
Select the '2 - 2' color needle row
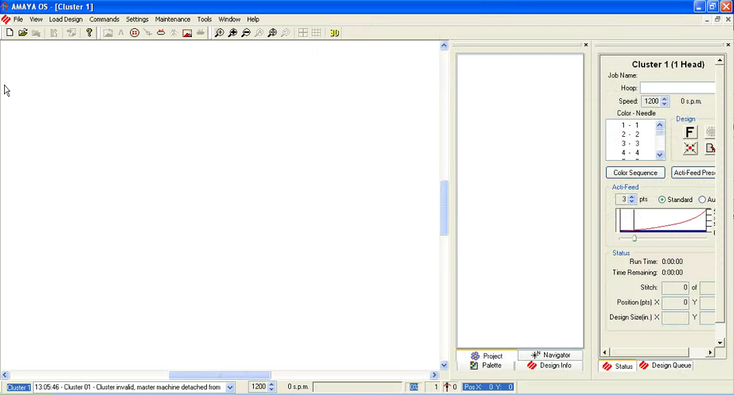click(631, 134)
